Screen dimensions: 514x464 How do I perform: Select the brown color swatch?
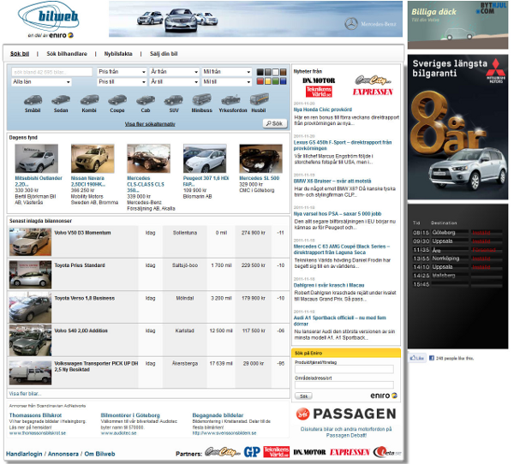click(284, 72)
